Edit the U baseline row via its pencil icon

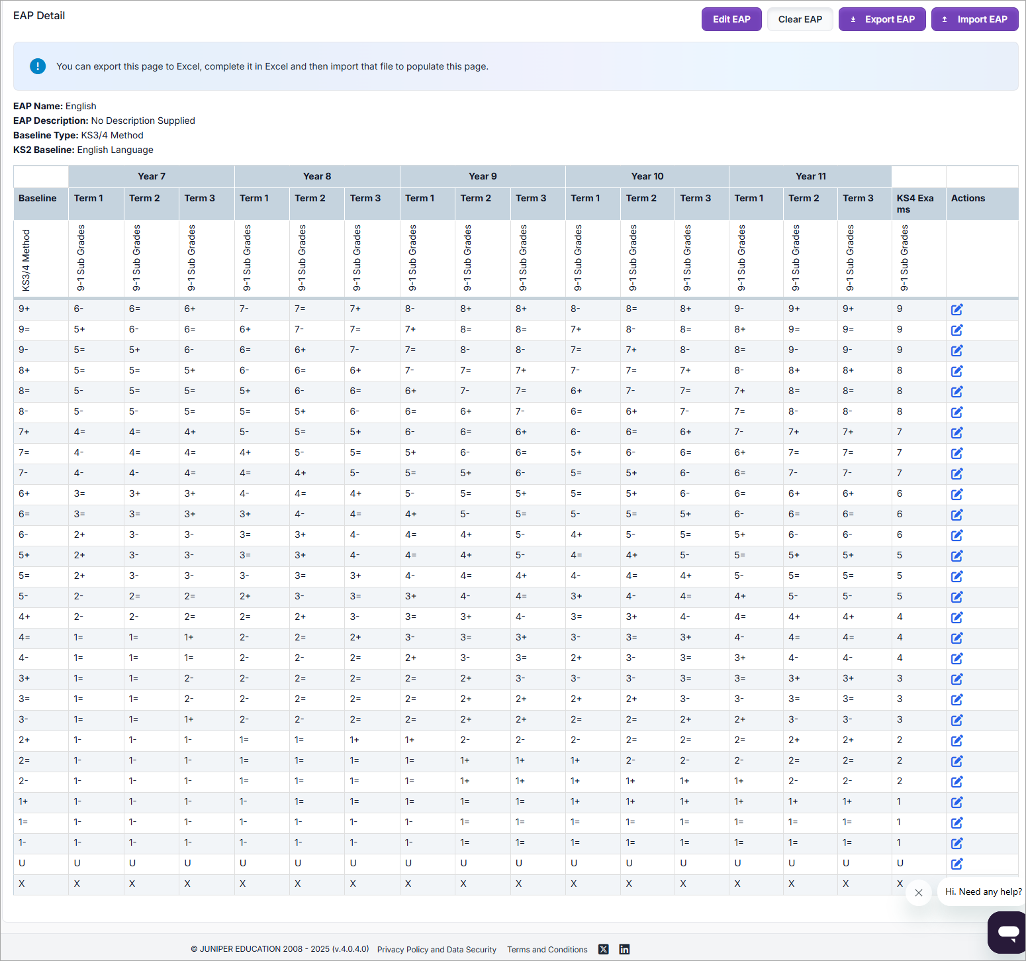click(956, 864)
